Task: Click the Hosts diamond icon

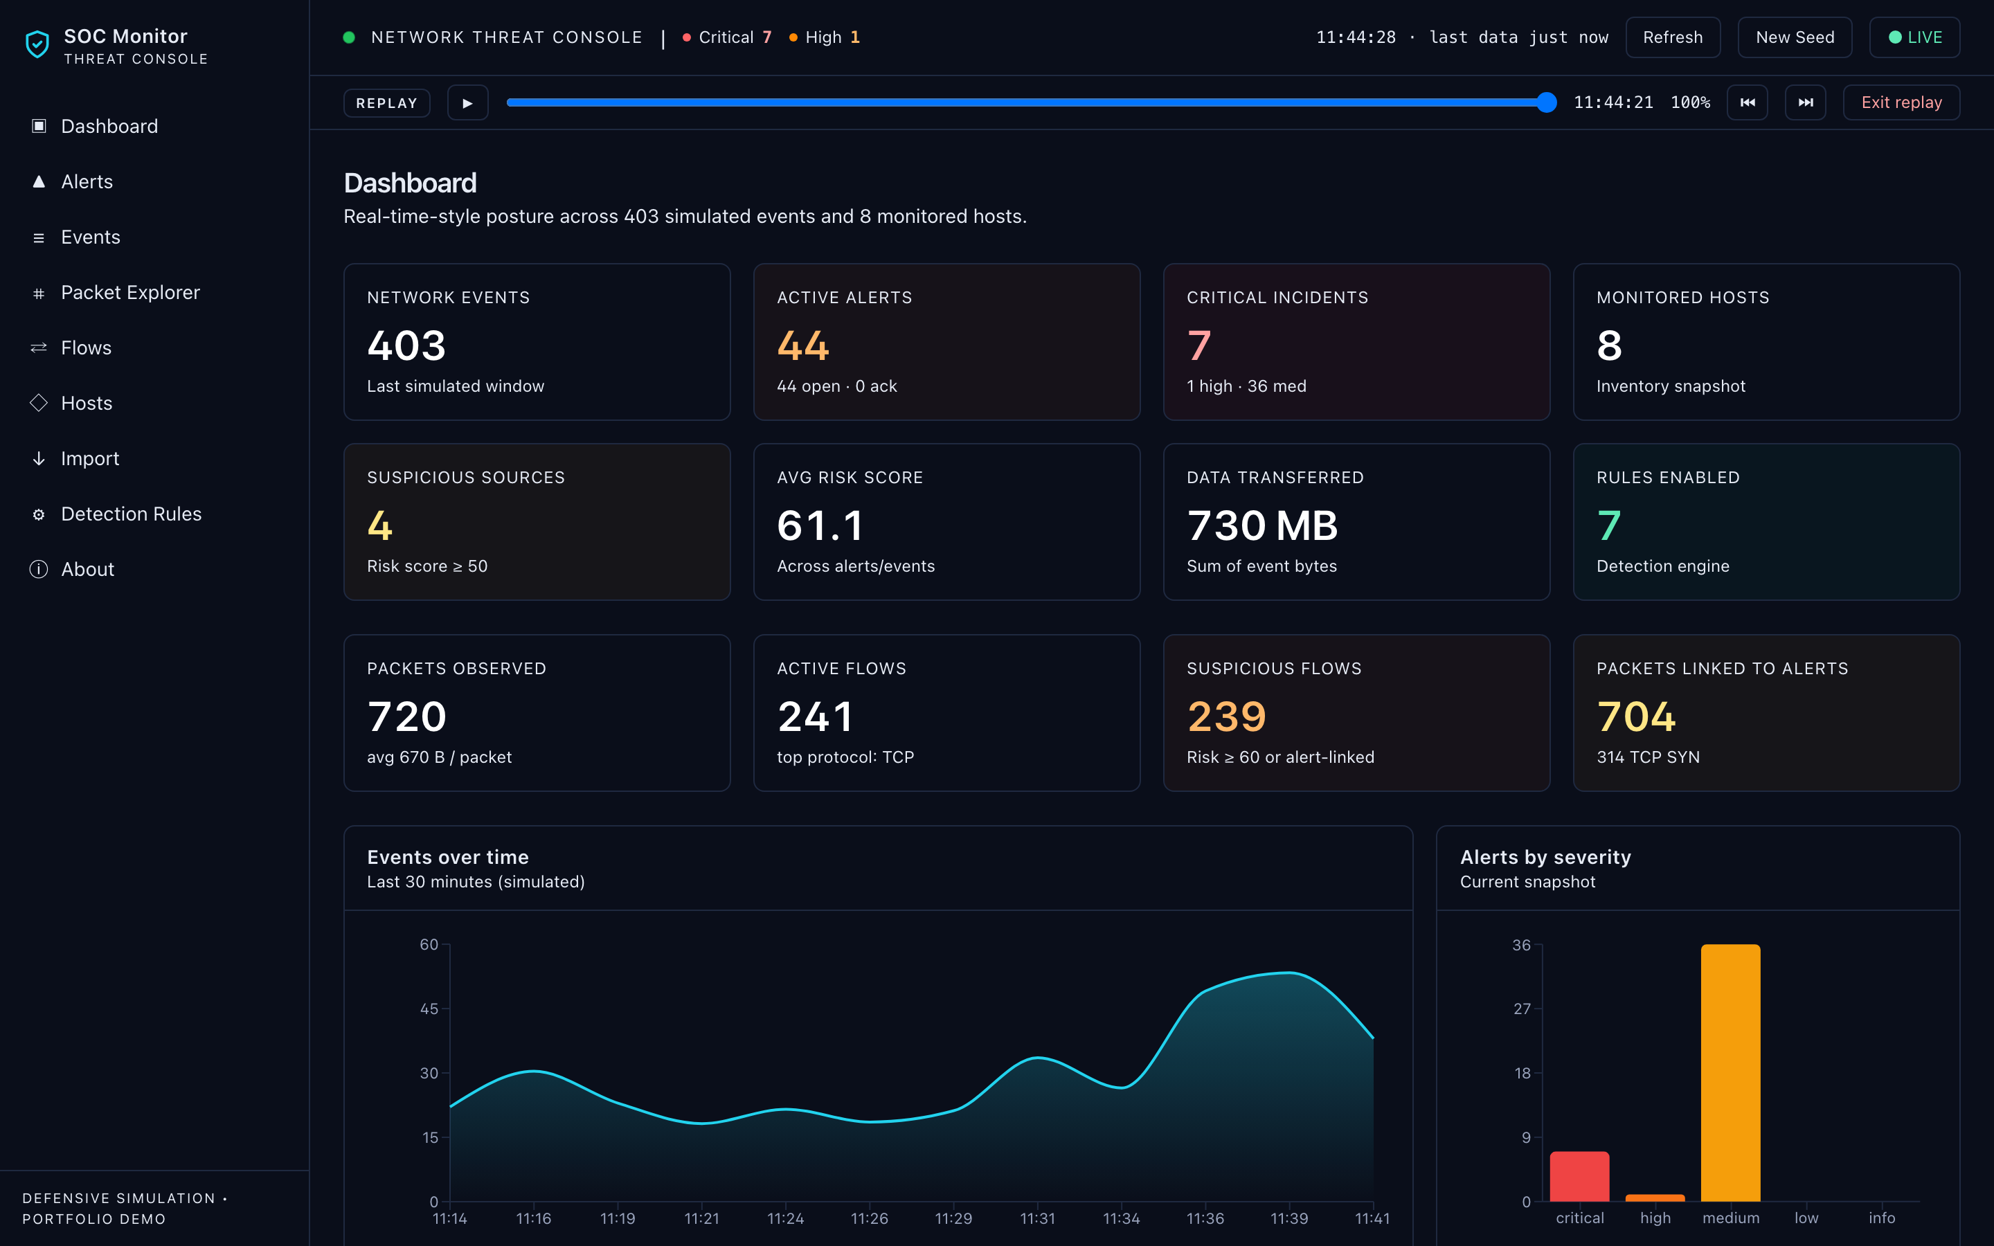Action: coord(39,403)
